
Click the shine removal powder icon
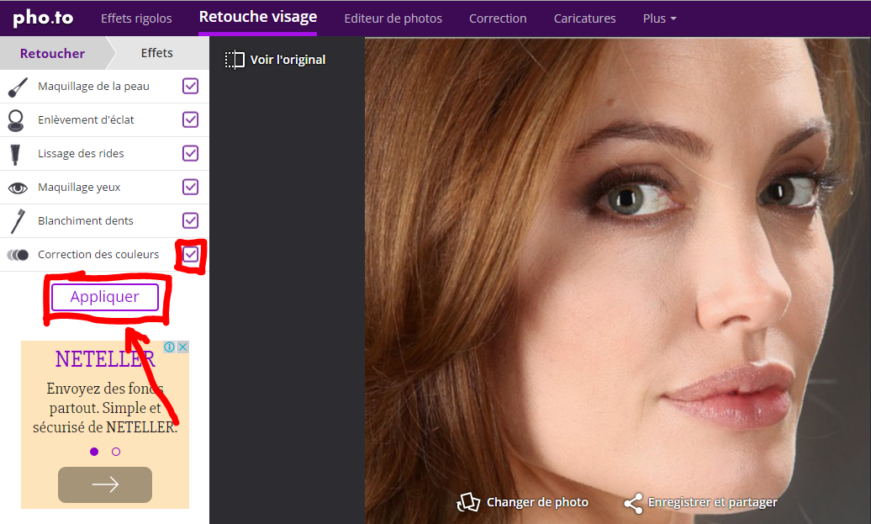16,120
